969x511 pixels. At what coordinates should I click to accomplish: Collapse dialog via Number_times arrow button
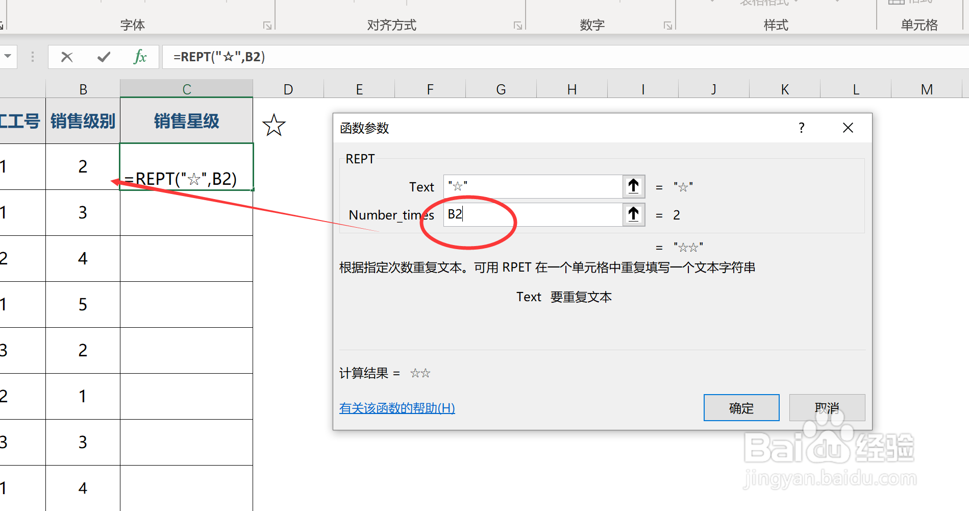[634, 214]
